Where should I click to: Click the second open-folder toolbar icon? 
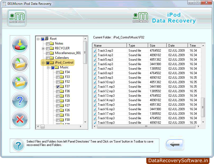click(x=20, y=64)
